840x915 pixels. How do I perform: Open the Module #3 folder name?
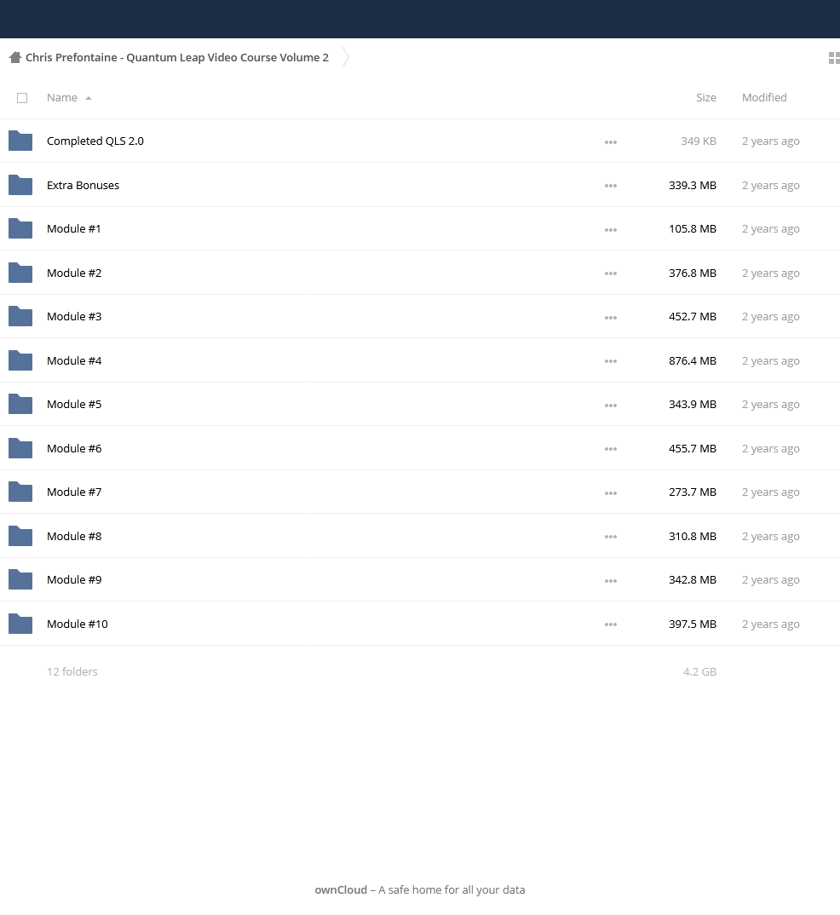[x=74, y=316]
